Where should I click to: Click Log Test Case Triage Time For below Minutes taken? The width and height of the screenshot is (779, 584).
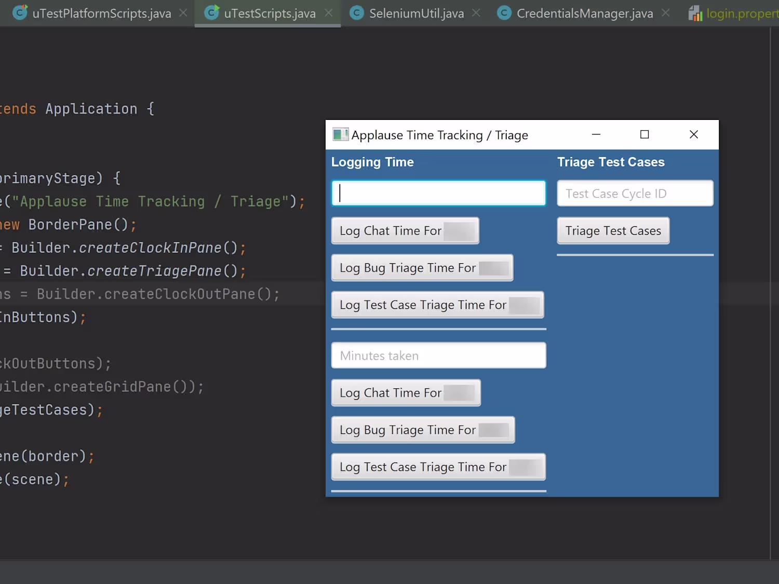439,467
